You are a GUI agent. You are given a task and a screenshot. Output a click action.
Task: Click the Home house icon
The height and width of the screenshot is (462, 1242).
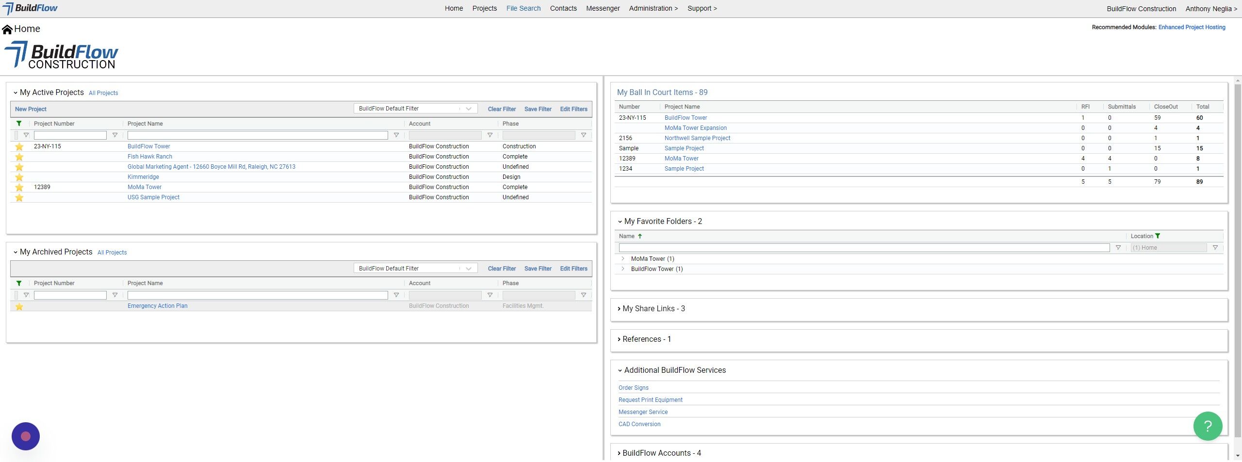pos(7,30)
